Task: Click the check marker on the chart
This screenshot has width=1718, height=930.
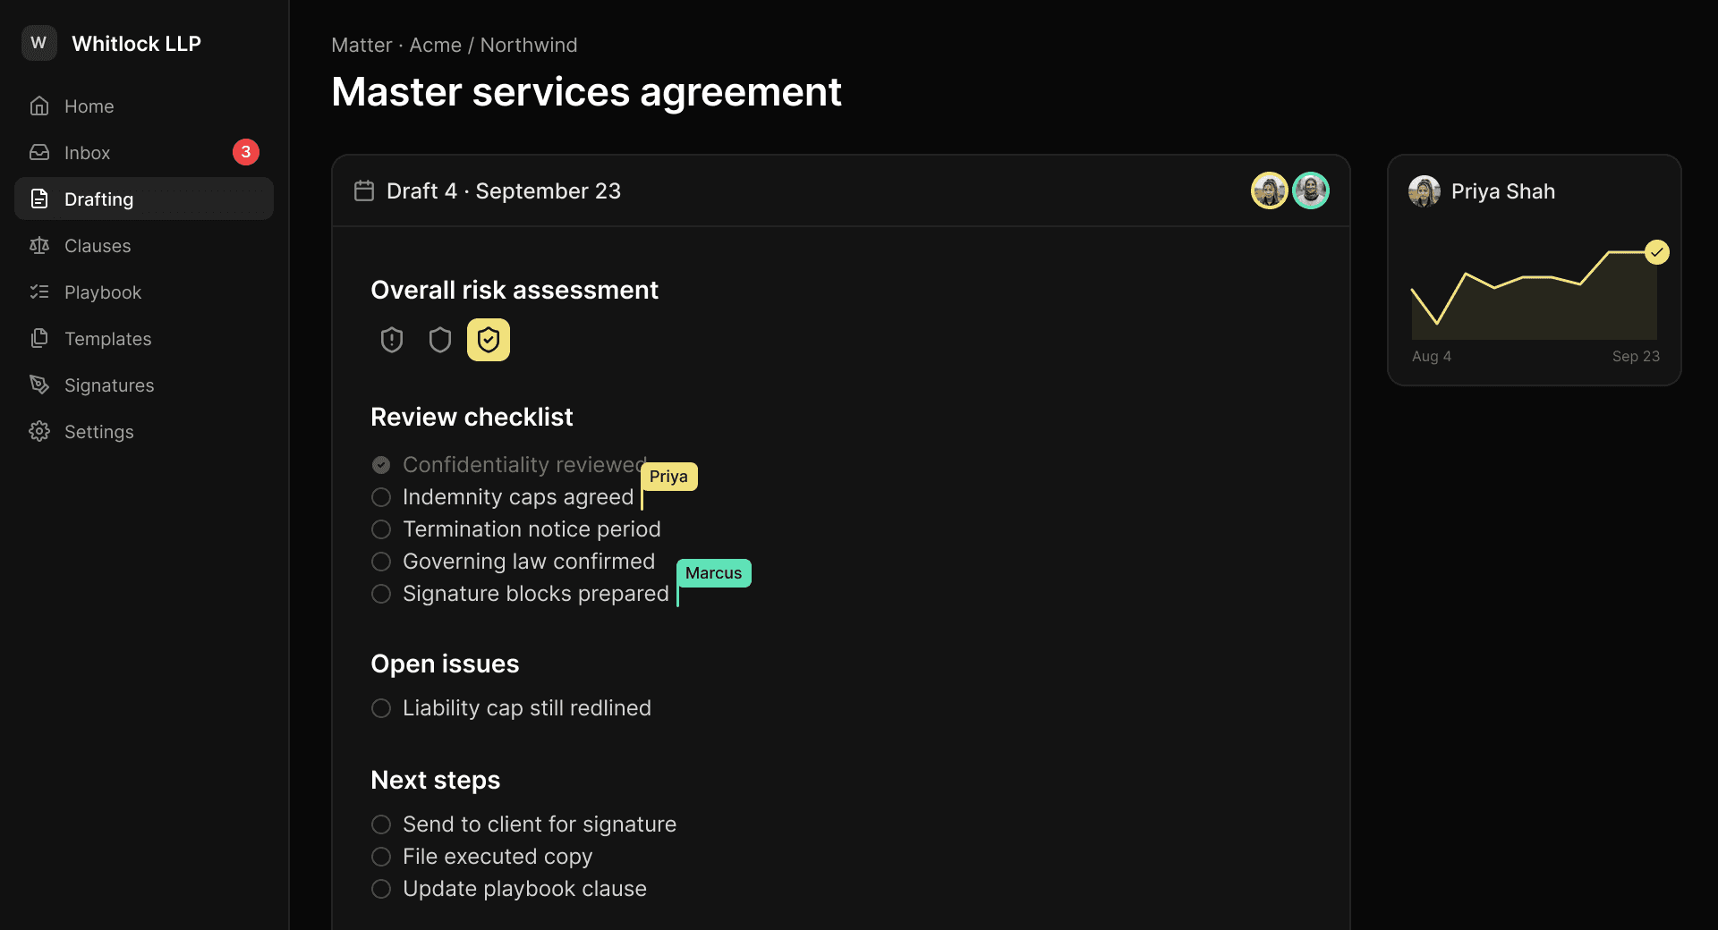Action: [x=1657, y=252]
